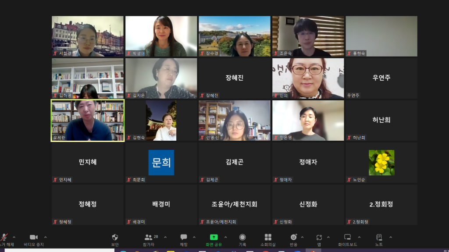Screen dimensions: 449x252
Task: Start recording with the 기록 button
Action: pos(242,237)
